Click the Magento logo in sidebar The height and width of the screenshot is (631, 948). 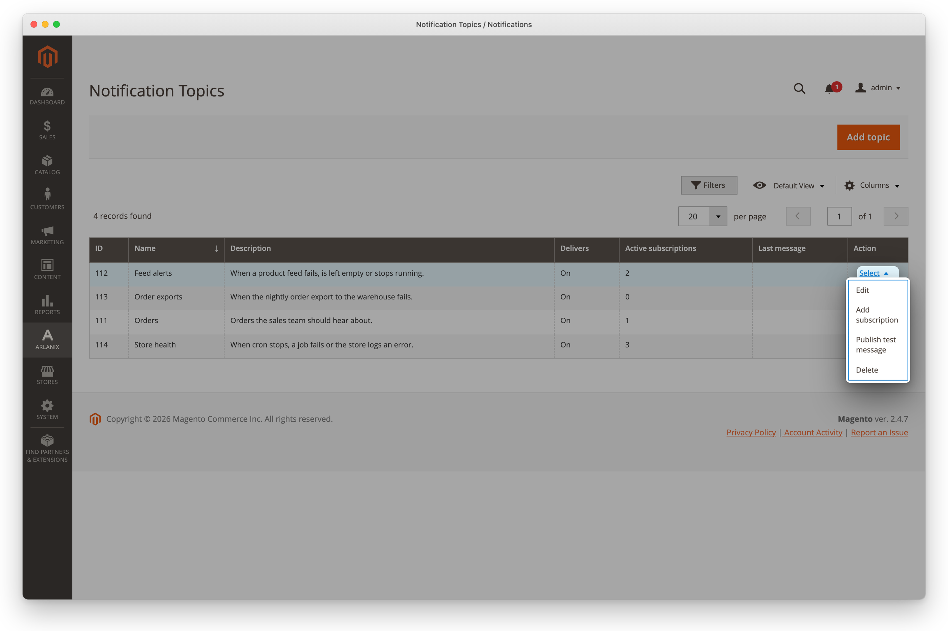point(47,57)
